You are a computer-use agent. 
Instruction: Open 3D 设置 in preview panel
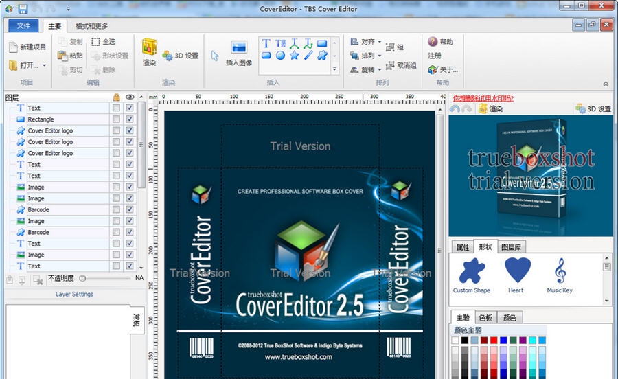[x=593, y=108]
